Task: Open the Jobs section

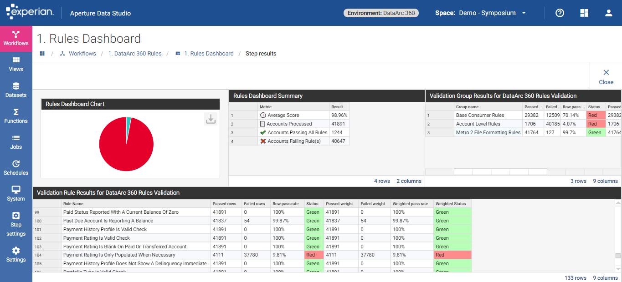Action: click(16, 142)
